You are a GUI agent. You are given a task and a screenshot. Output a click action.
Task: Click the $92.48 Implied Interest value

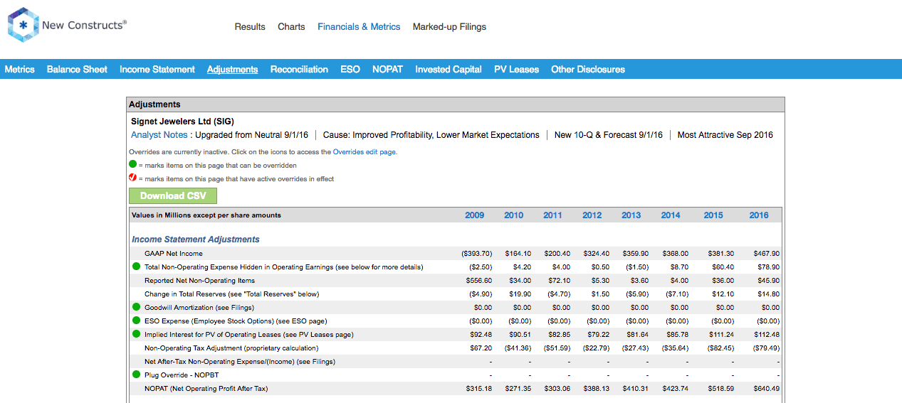click(481, 335)
